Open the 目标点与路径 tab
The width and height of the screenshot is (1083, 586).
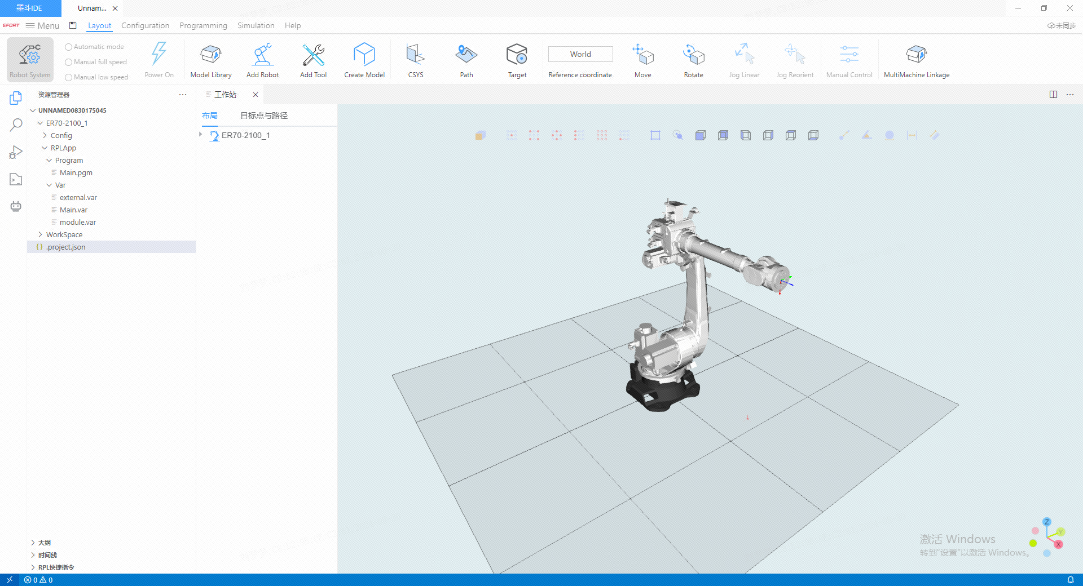point(263,116)
